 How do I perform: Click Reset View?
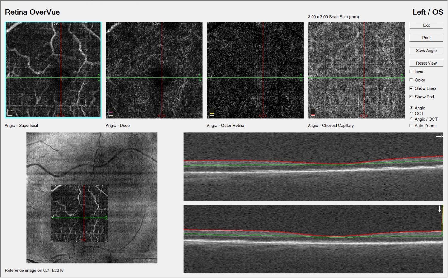coord(426,63)
